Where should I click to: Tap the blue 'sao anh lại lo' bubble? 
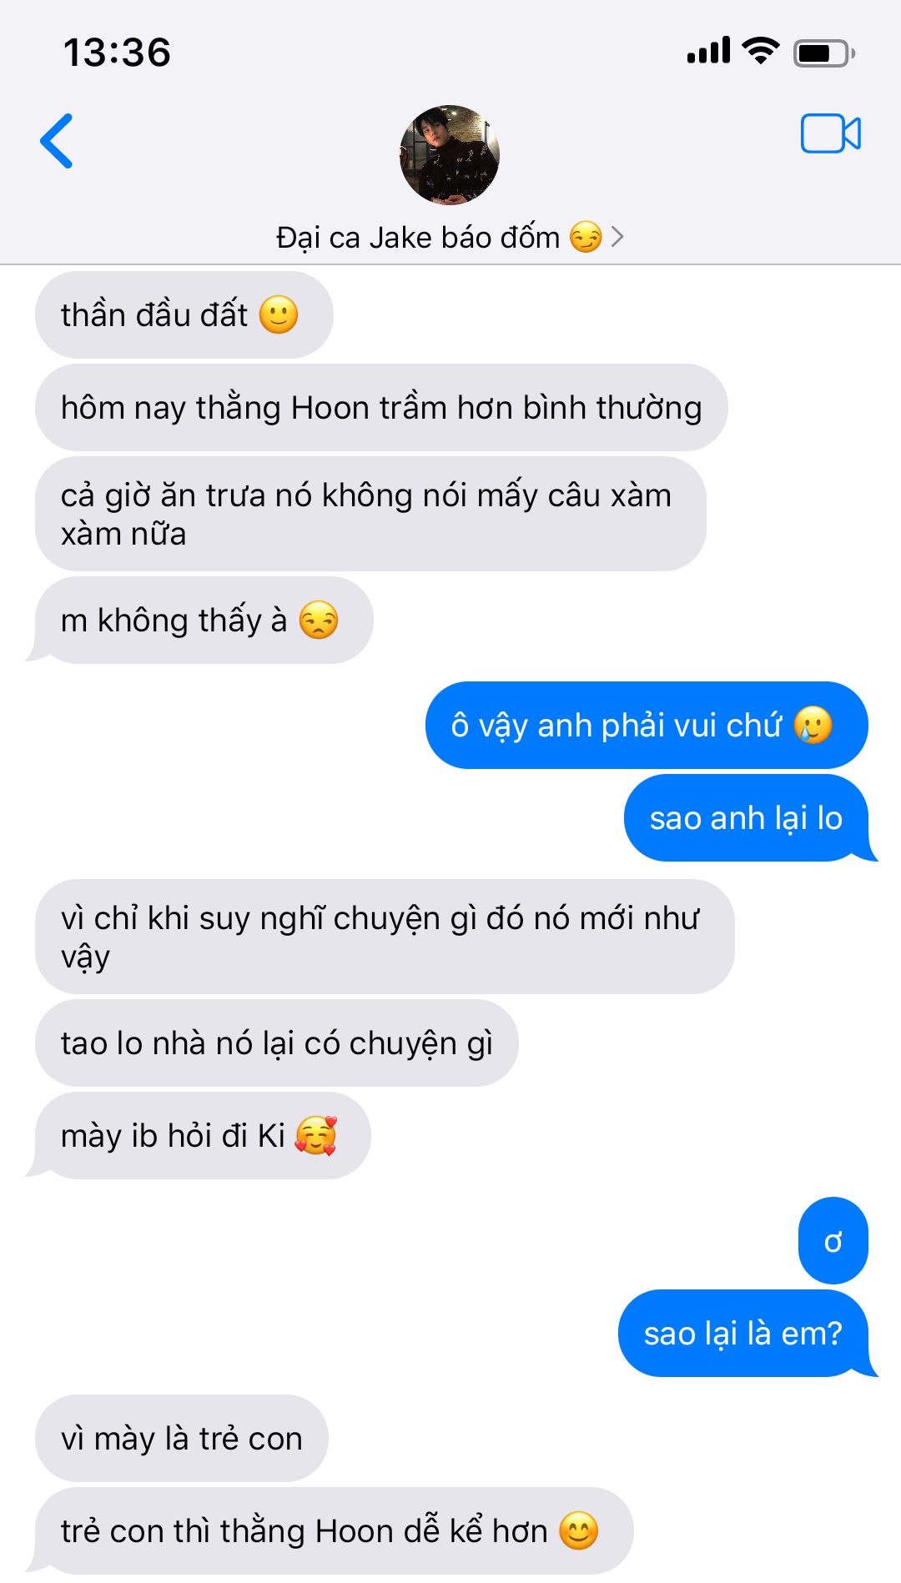pyautogui.click(x=747, y=818)
